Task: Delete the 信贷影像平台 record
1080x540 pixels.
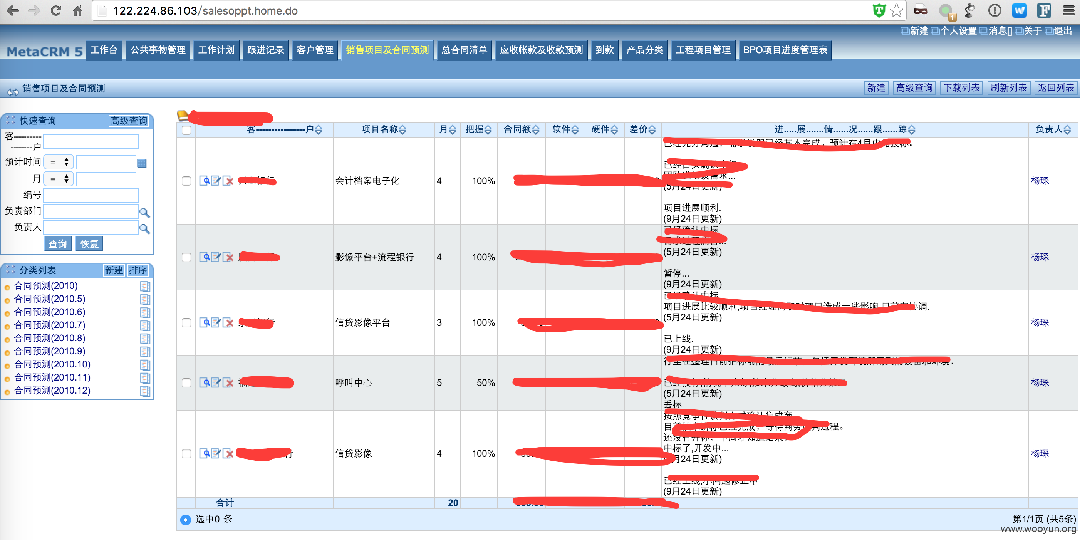Action: pos(228,322)
